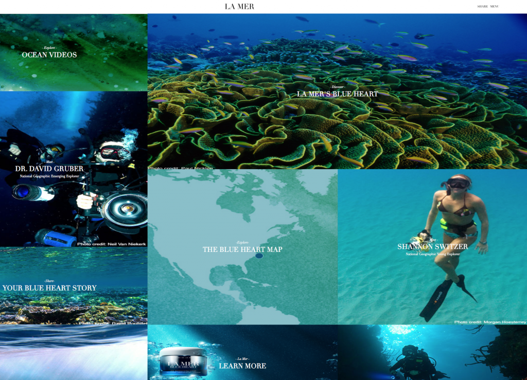Select the La Mer's Blue Heart heading
The height and width of the screenshot is (380, 527).
point(337,94)
